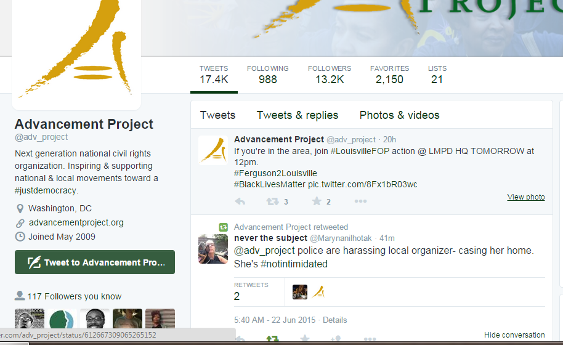Switch to Tweets timeline tab
Screen dimensions: 563x345
[x=217, y=115]
